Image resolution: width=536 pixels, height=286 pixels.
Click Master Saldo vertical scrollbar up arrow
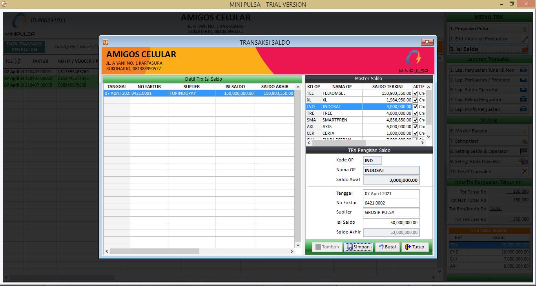click(x=428, y=87)
